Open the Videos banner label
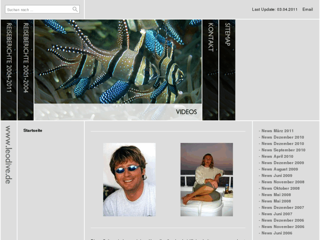The height and width of the screenshot is (240, 320). pos(186,112)
